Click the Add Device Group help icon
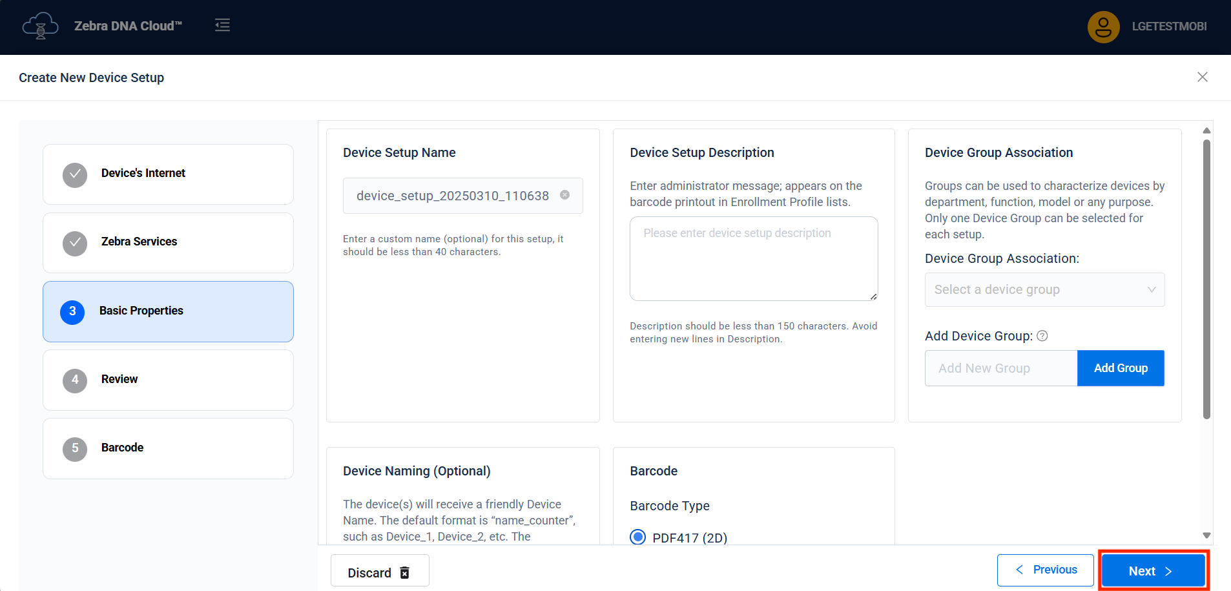 click(1042, 336)
